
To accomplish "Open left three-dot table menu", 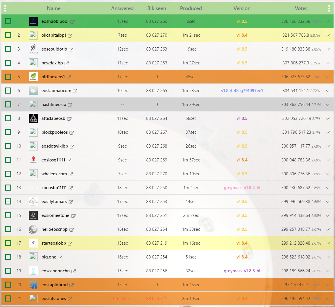I will pyautogui.click(x=5, y=8).
